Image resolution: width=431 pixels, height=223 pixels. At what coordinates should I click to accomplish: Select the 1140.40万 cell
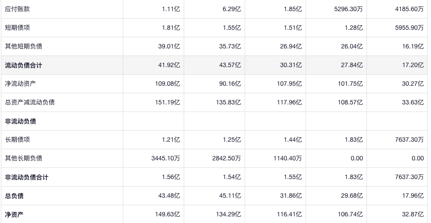287,158
